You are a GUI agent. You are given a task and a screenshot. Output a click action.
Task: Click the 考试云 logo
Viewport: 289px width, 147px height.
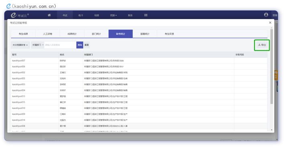pos(20,15)
